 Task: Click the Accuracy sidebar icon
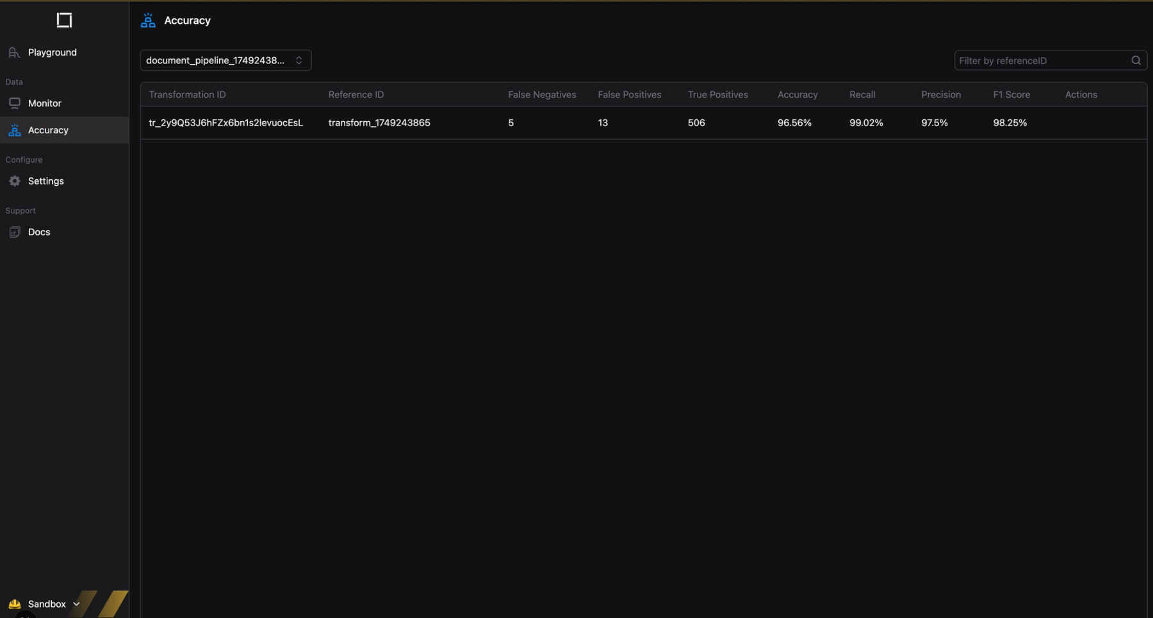[x=14, y=130]
